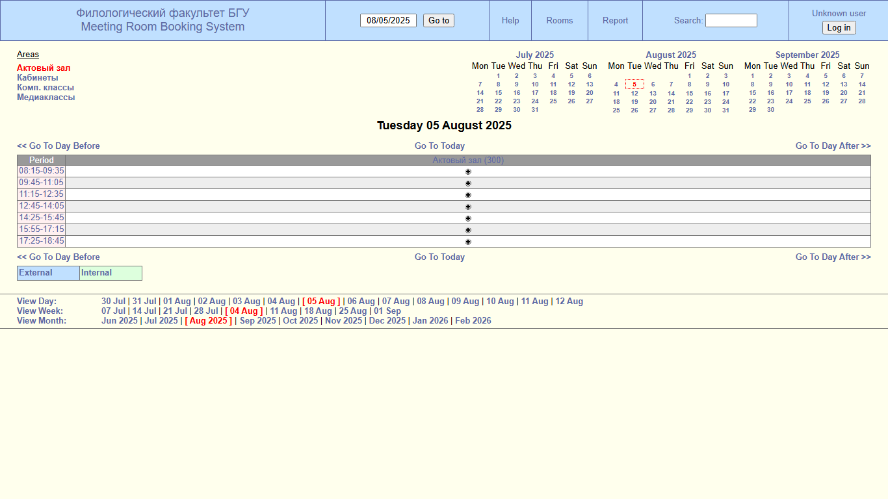Screen dimensions: 888x499
Task: Click the Log in button
Action: [x=839, y=28]
